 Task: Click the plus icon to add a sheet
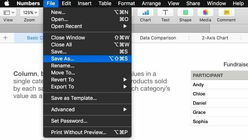pyautogui.click(x=6, y=38)
